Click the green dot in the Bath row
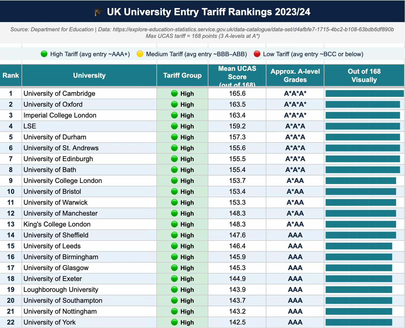Image resolution: width=405 pixels, height=328 pixels. click(x=174, y=170)
